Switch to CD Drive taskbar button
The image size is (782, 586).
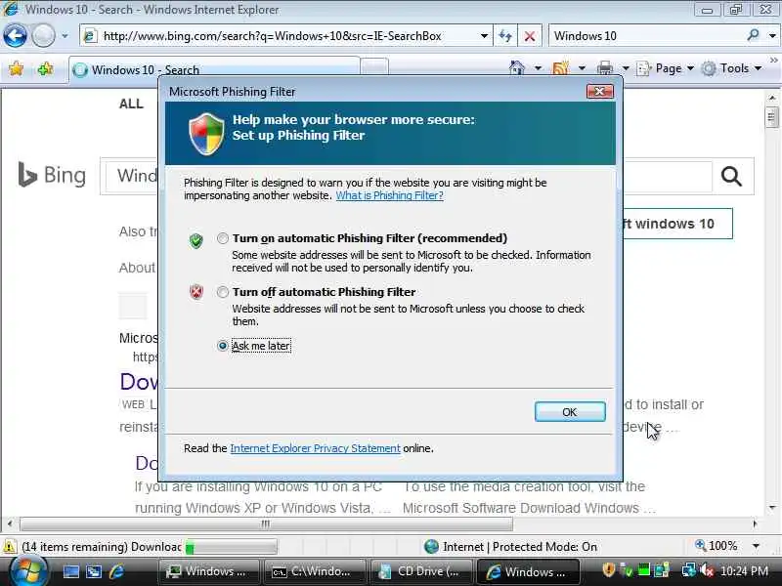click(x=420, y=571)
